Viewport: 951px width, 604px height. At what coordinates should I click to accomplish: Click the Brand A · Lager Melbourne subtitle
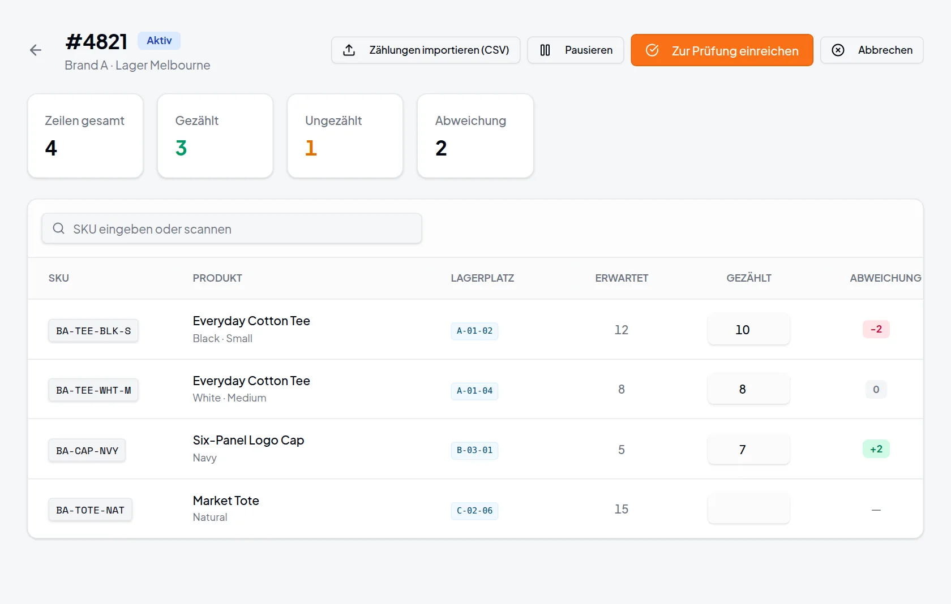click(138, 65)
